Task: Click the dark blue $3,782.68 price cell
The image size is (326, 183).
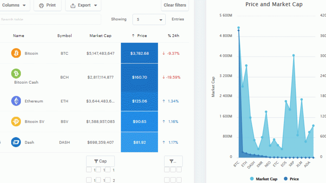Action: pyautogui.click(x=139, y=53)
